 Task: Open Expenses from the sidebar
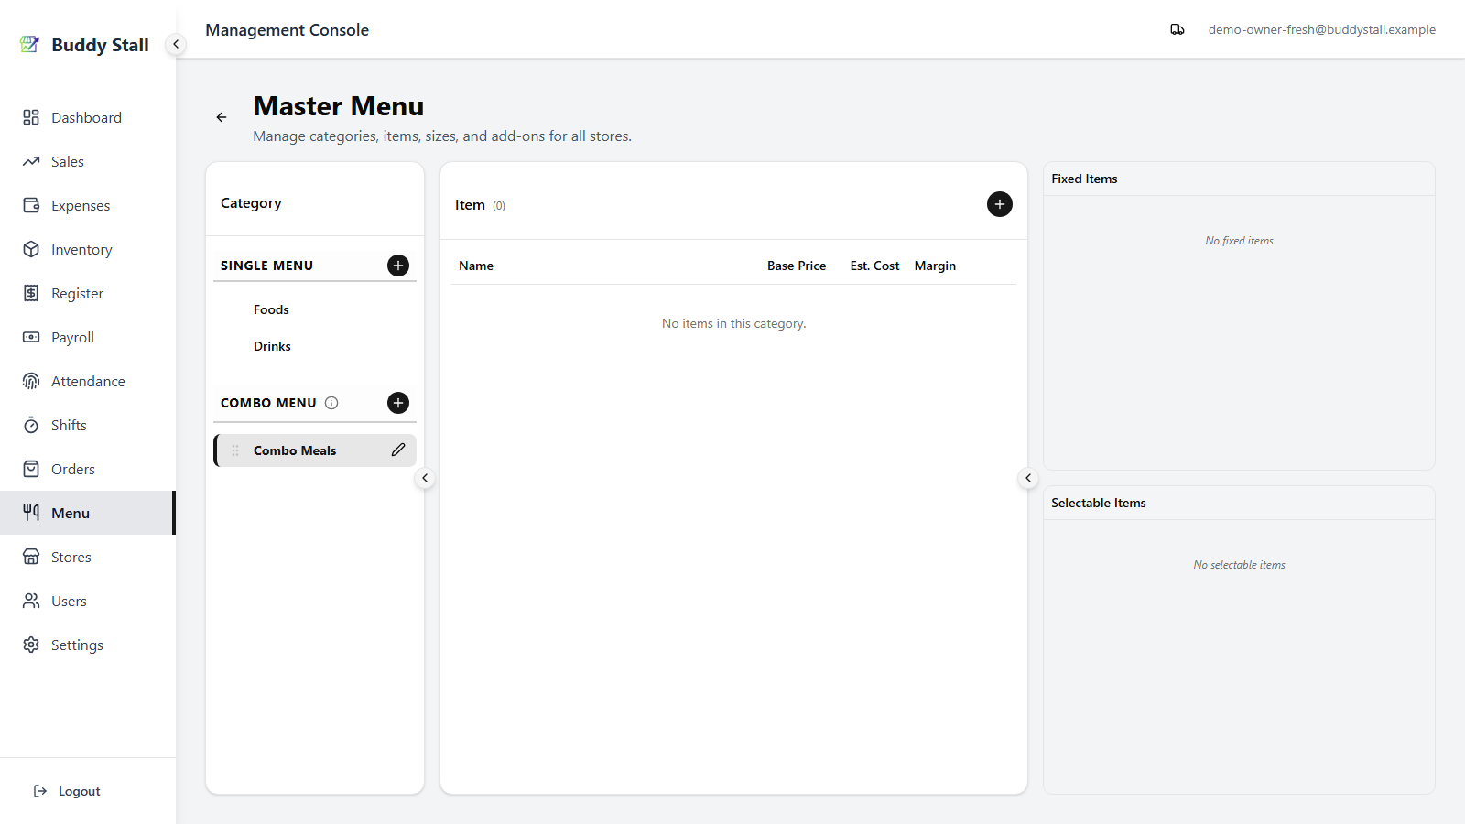click(x=87, y=205)
